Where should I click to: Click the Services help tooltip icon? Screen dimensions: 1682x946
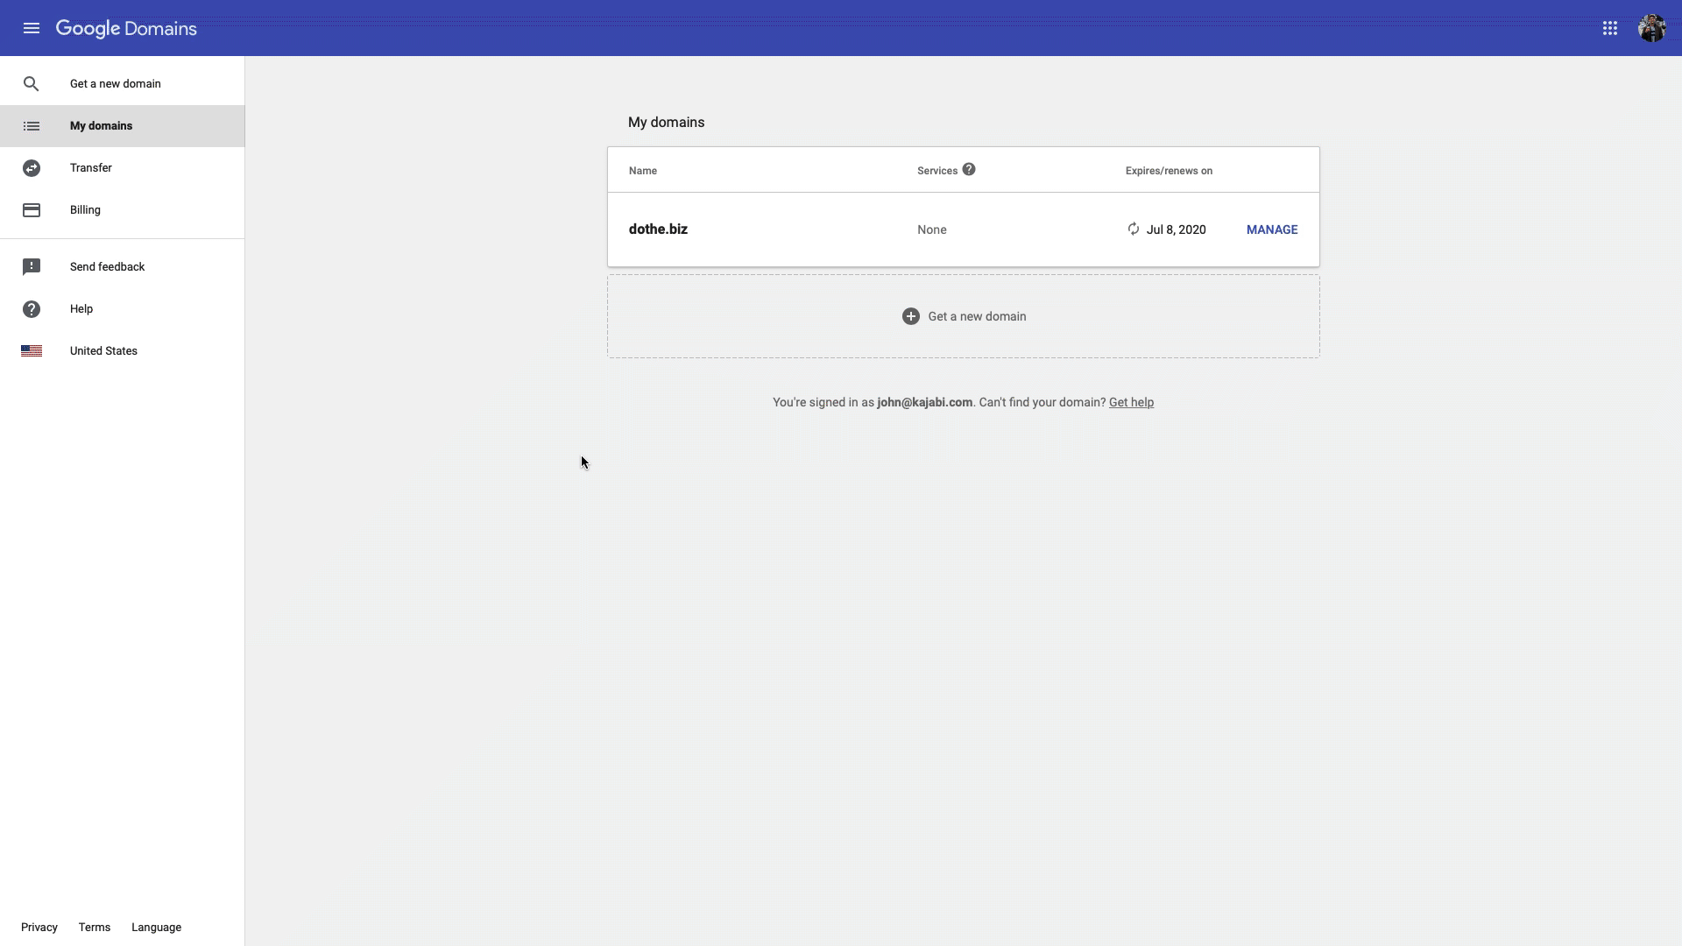coord(968,170)
